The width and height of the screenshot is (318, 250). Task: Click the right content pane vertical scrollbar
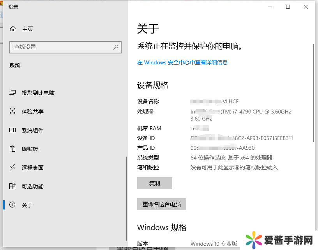coord(313,94)
